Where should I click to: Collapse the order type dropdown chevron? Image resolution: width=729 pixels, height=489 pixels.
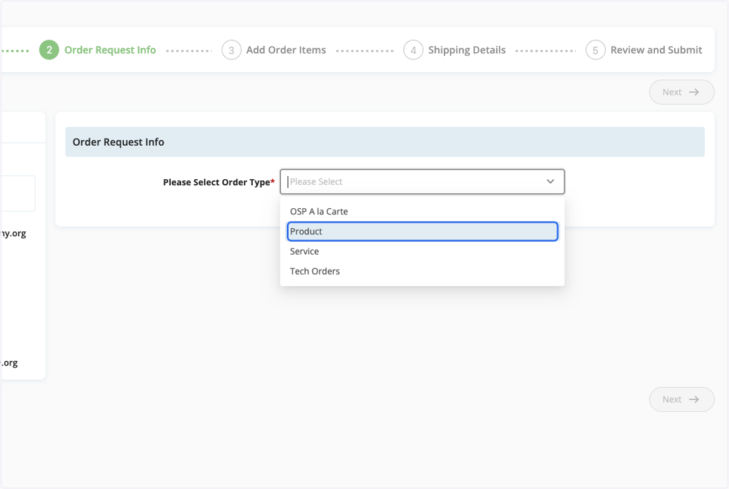(x=550, y=182)
